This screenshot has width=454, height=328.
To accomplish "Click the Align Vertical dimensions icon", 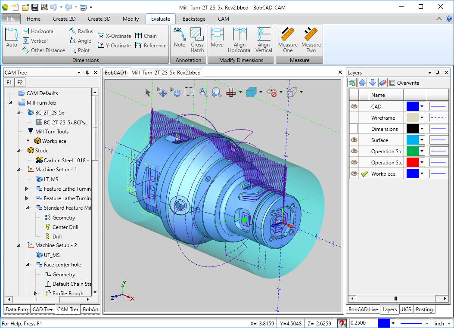I will [264, 39].
